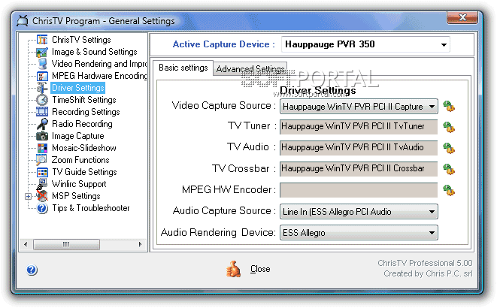This screenshot has width=497, height=308.
Task: Select Zoom Functions in the tree
Action: 80,160
